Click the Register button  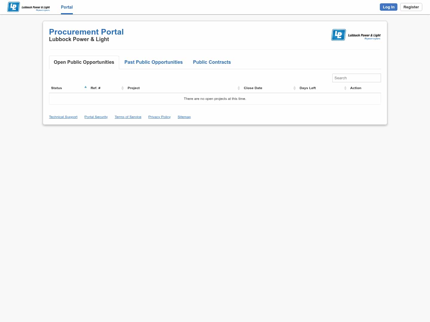coord(411,7)
